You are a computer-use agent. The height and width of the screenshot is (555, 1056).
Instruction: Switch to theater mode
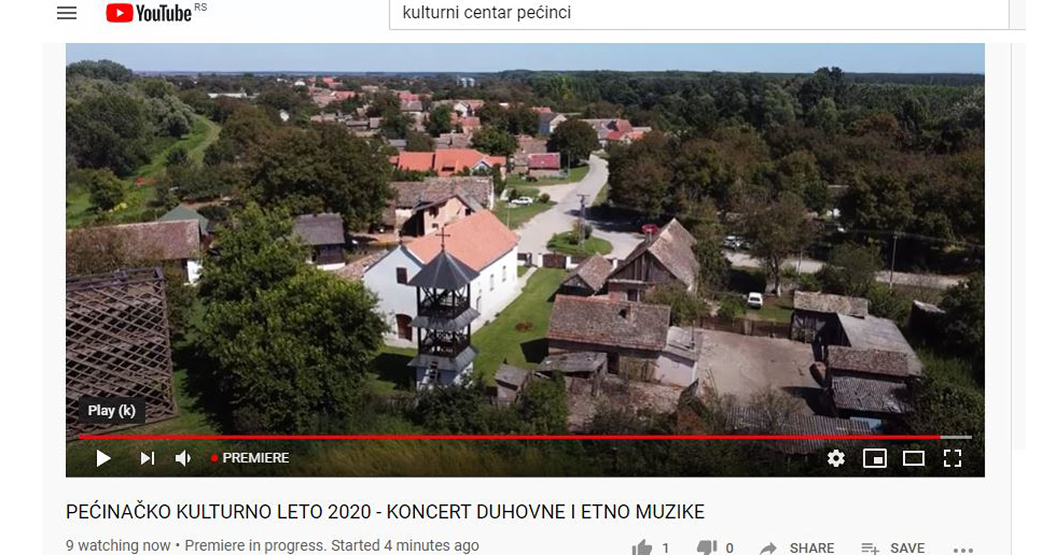click(914, 458)
